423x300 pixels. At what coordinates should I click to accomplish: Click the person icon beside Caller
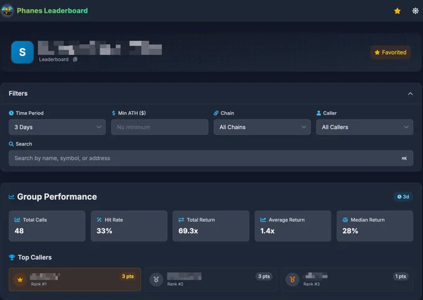click(318, 113)
